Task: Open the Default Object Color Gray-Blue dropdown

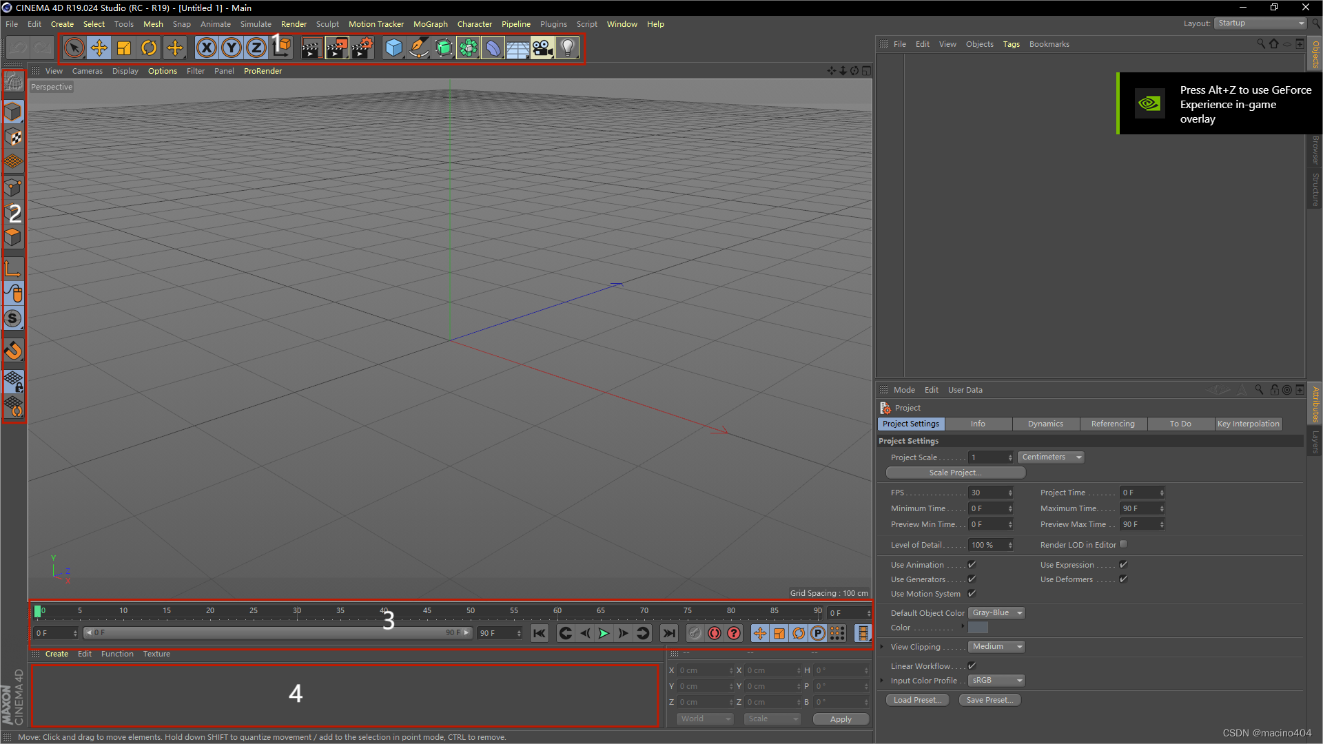Action: pos(995,612)
